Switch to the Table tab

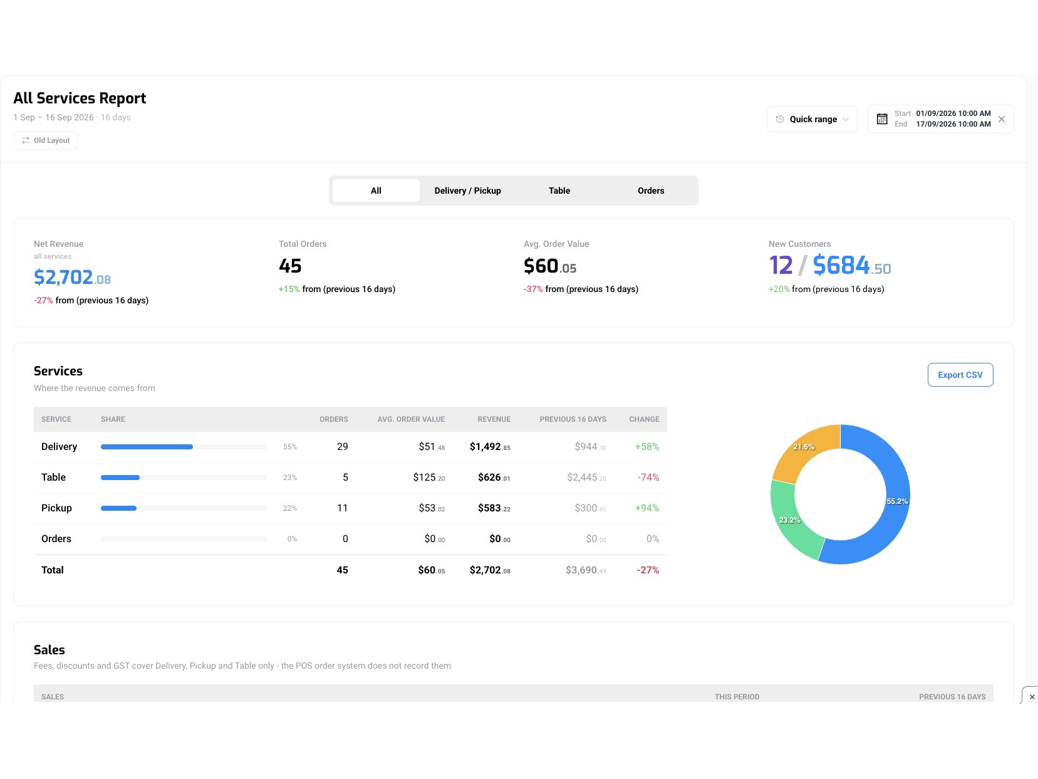[559, 191]
